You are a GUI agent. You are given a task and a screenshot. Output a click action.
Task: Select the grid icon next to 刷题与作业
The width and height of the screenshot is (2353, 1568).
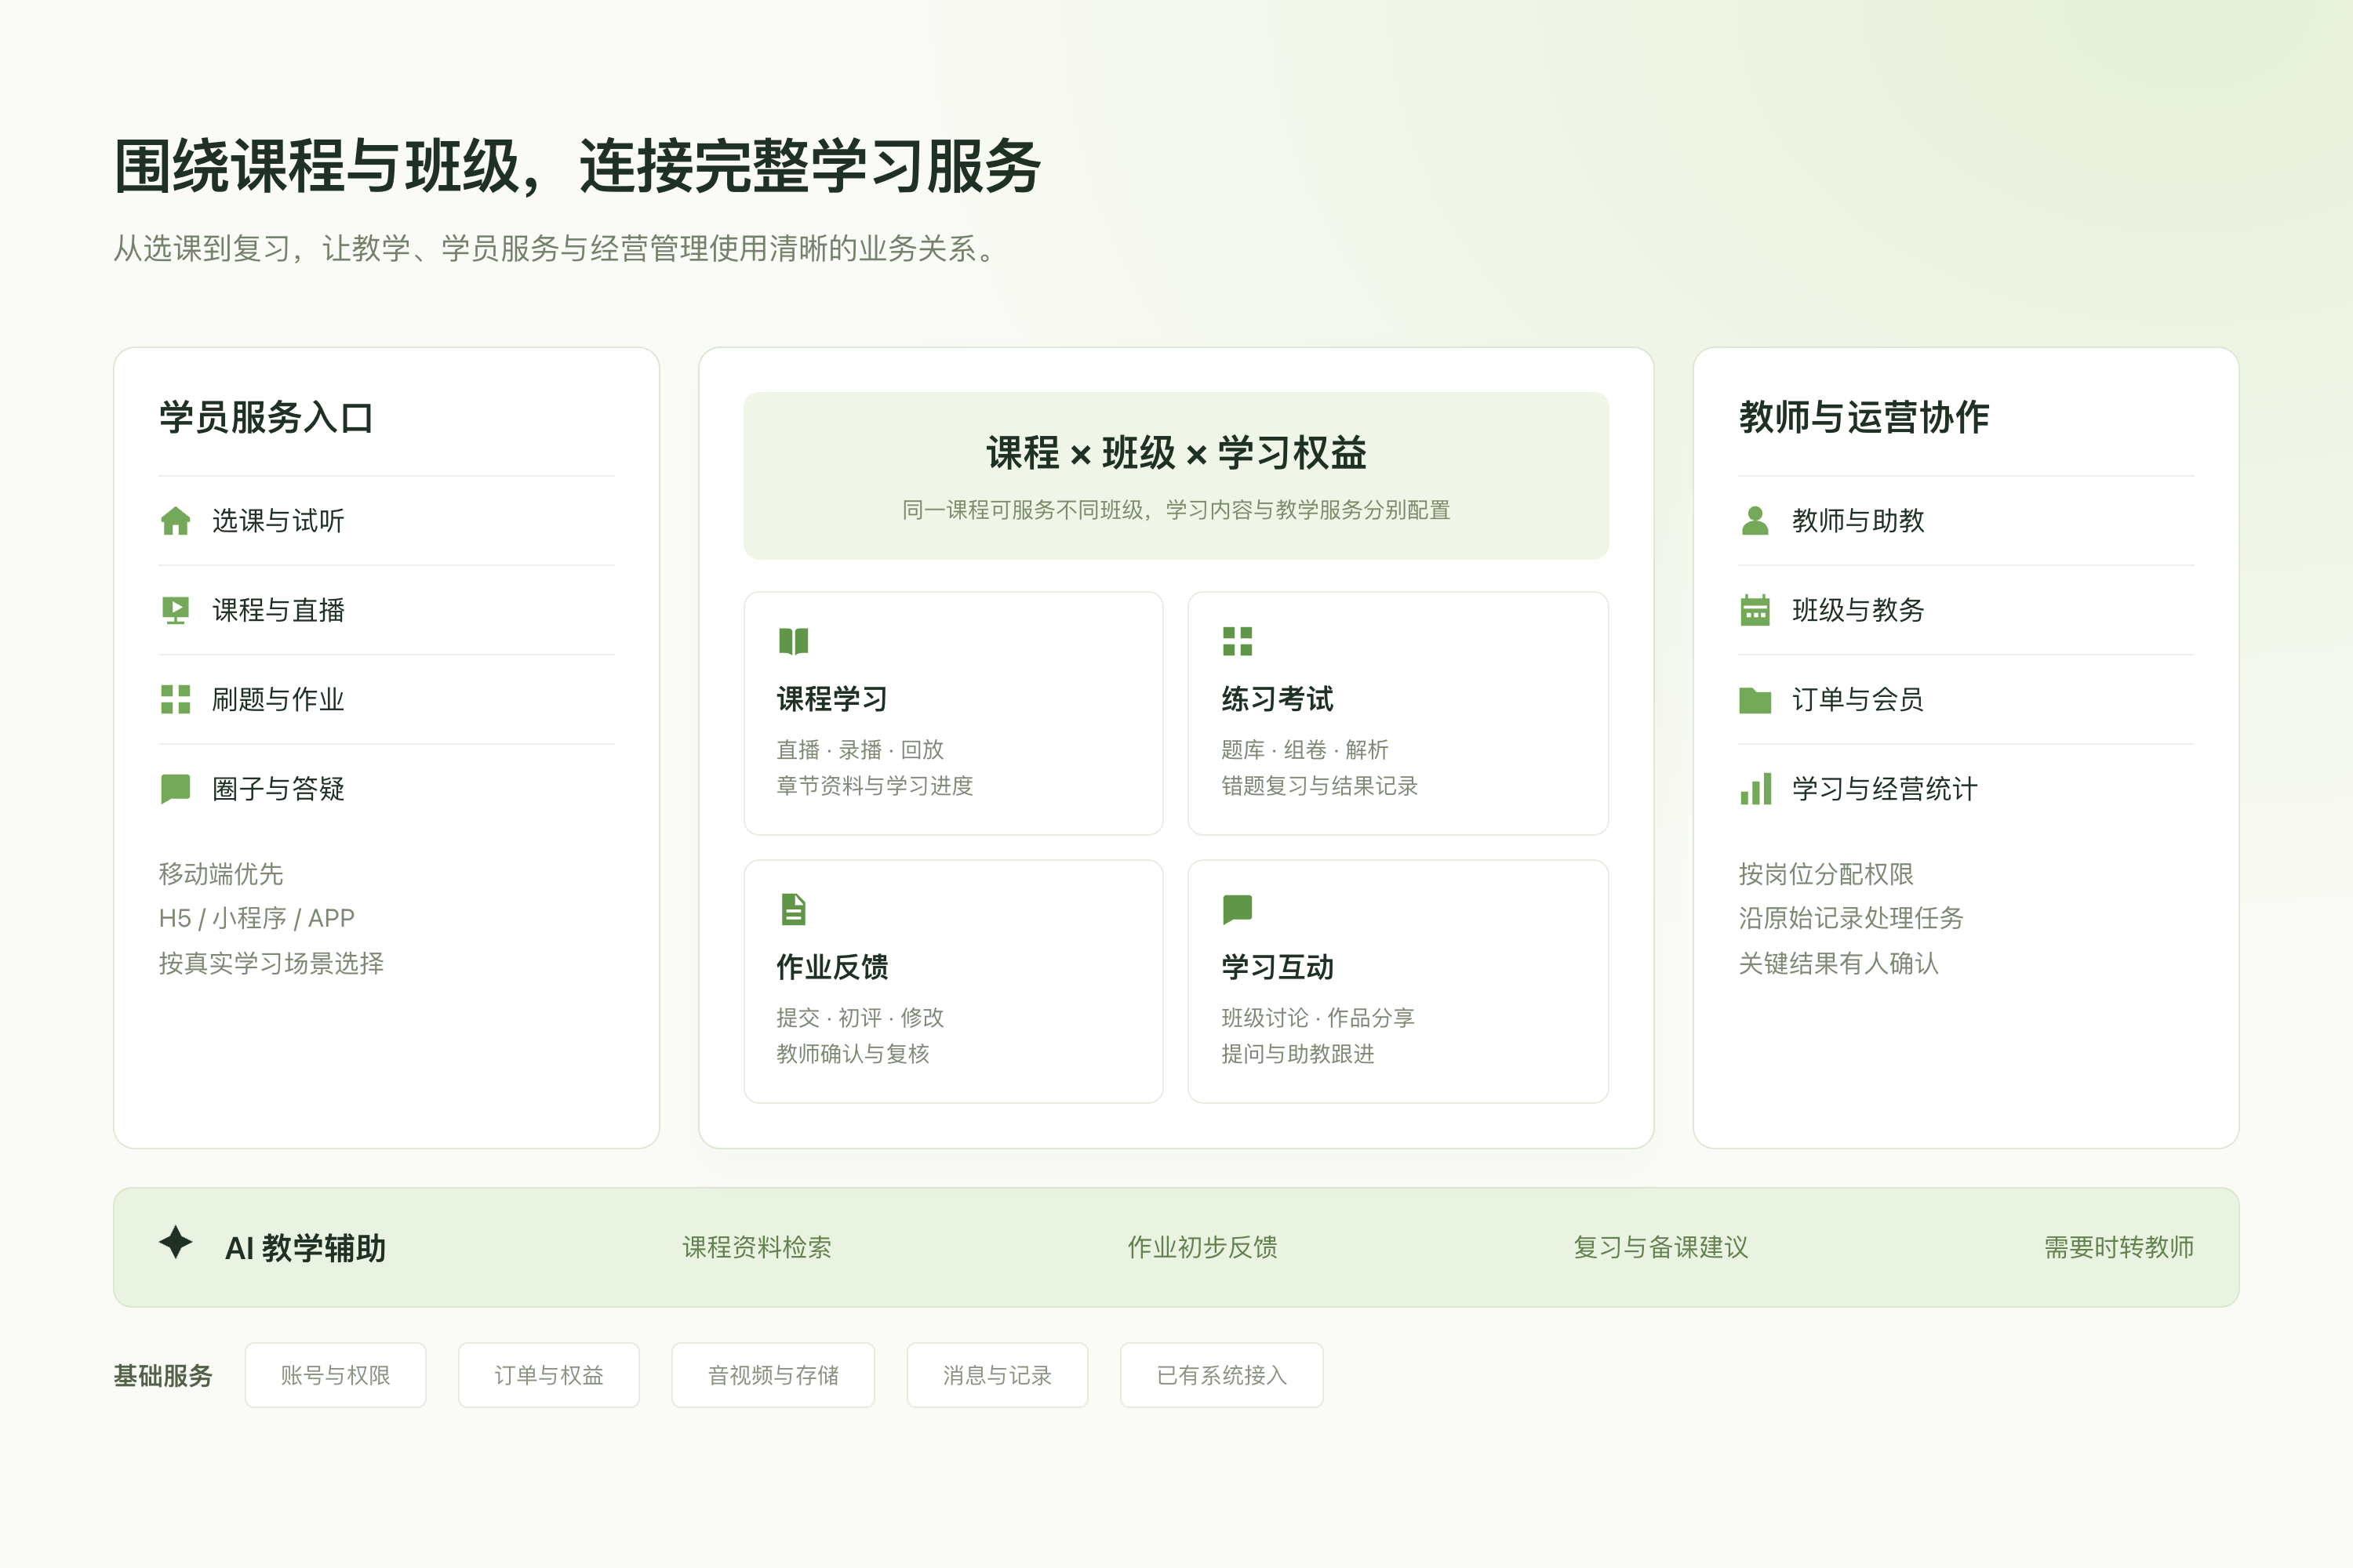[x=175, y=699]
